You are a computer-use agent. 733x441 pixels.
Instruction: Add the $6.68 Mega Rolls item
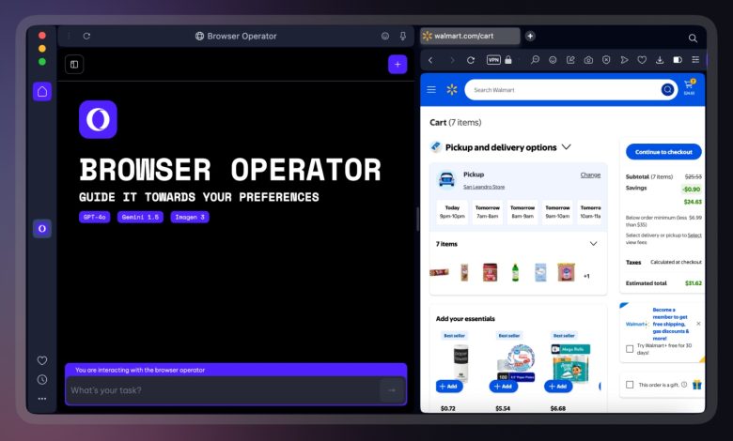pyautogui.click(x=558, y=387)
